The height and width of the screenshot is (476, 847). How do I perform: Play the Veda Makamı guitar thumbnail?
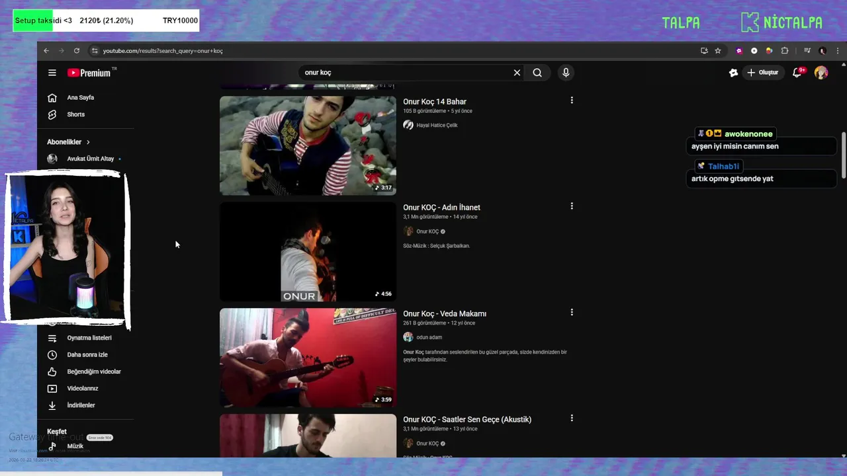pos(308,358)
